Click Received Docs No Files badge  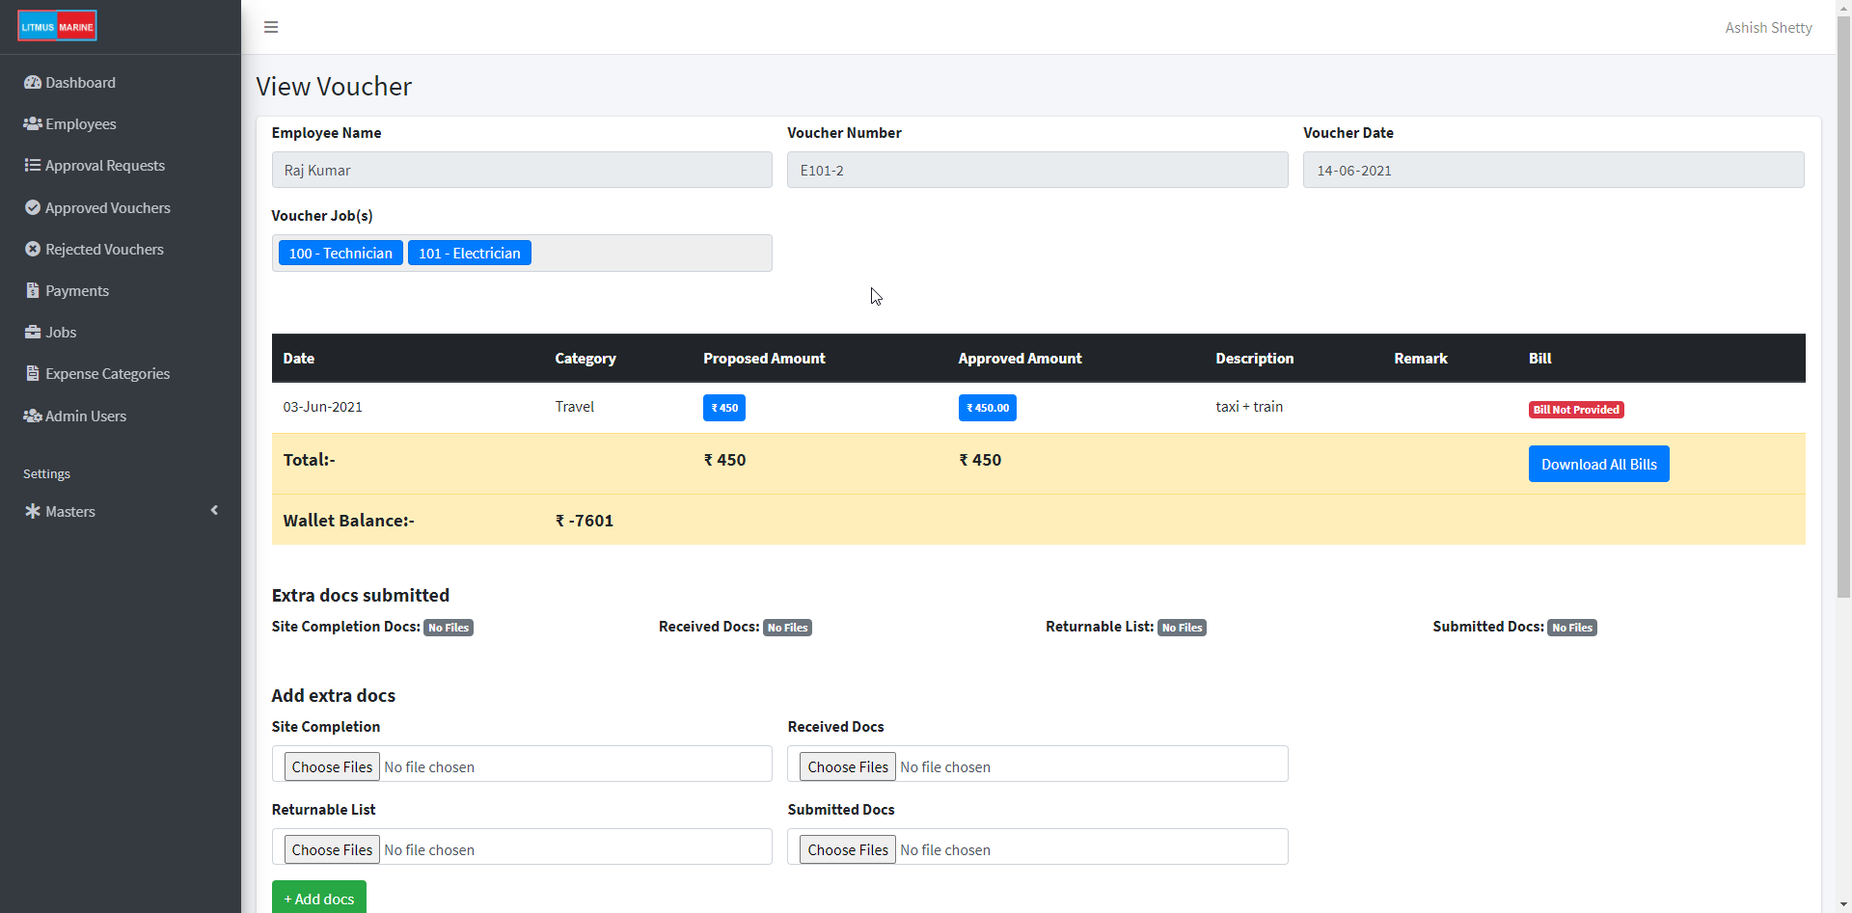[787, 628]
